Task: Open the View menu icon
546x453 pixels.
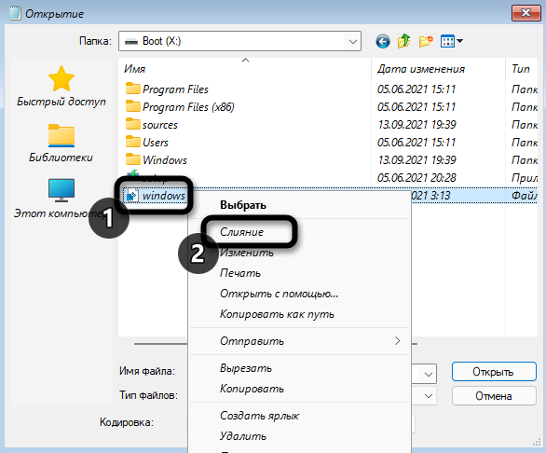Action: coord(451,41)
